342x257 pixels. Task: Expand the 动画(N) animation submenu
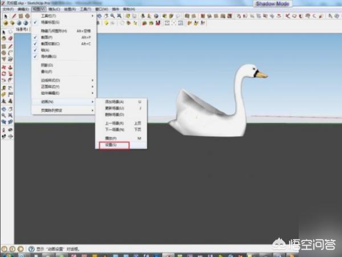[64, 102]
